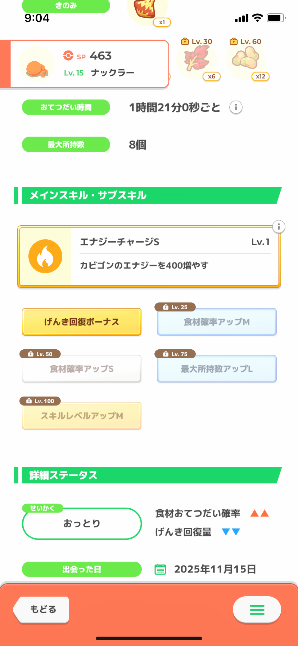Select げんき回復ボーナス sub skill
The width and height of the screenshot is (298, 646).
pos(82,322)
